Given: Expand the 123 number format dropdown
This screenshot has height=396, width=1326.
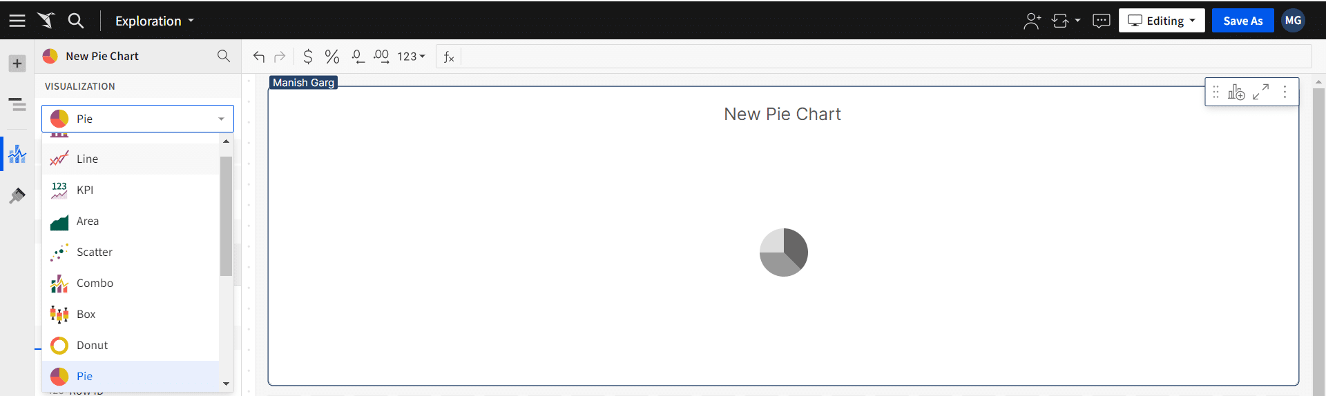Looking at the screenshot, I should pos(411,57).
